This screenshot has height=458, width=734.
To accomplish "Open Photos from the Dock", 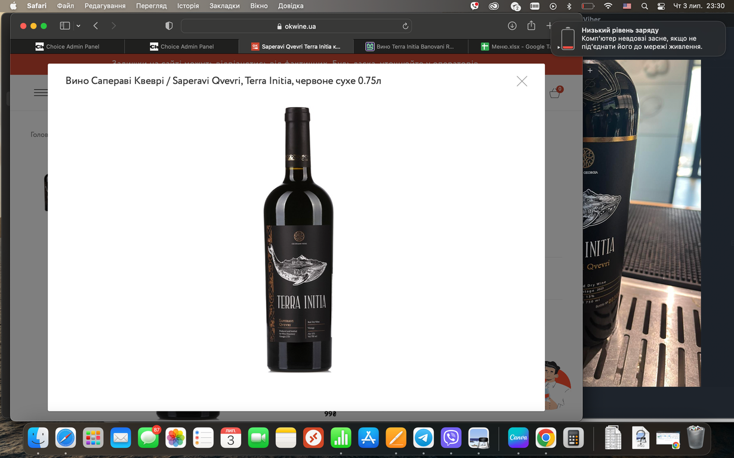I will (x=175, y=438).
